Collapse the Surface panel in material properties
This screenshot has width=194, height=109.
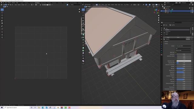166,44
